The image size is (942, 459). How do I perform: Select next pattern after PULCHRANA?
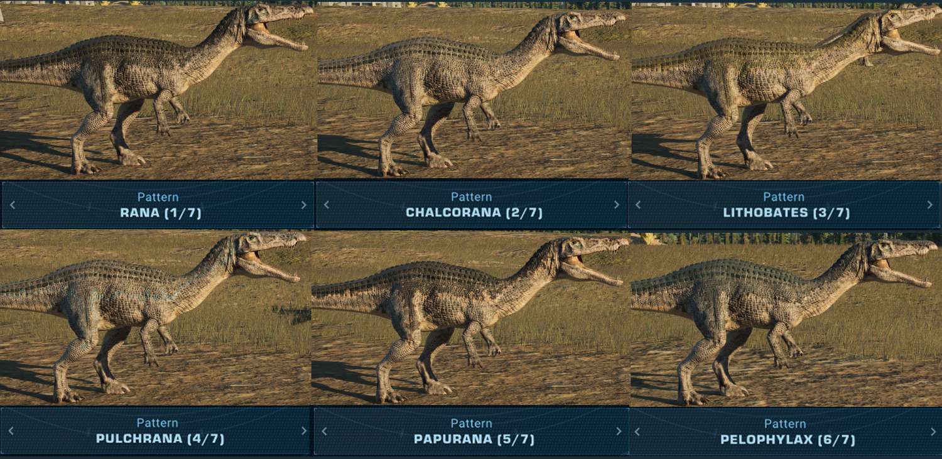[x=304, y=431]
